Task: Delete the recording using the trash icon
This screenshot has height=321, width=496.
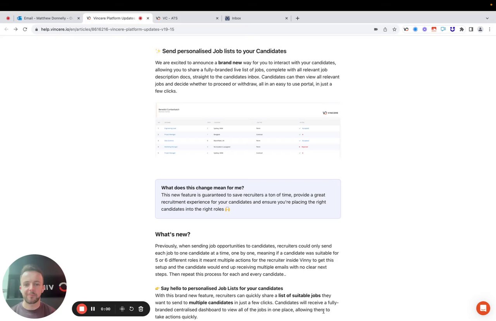Action: tap(141, 309)
